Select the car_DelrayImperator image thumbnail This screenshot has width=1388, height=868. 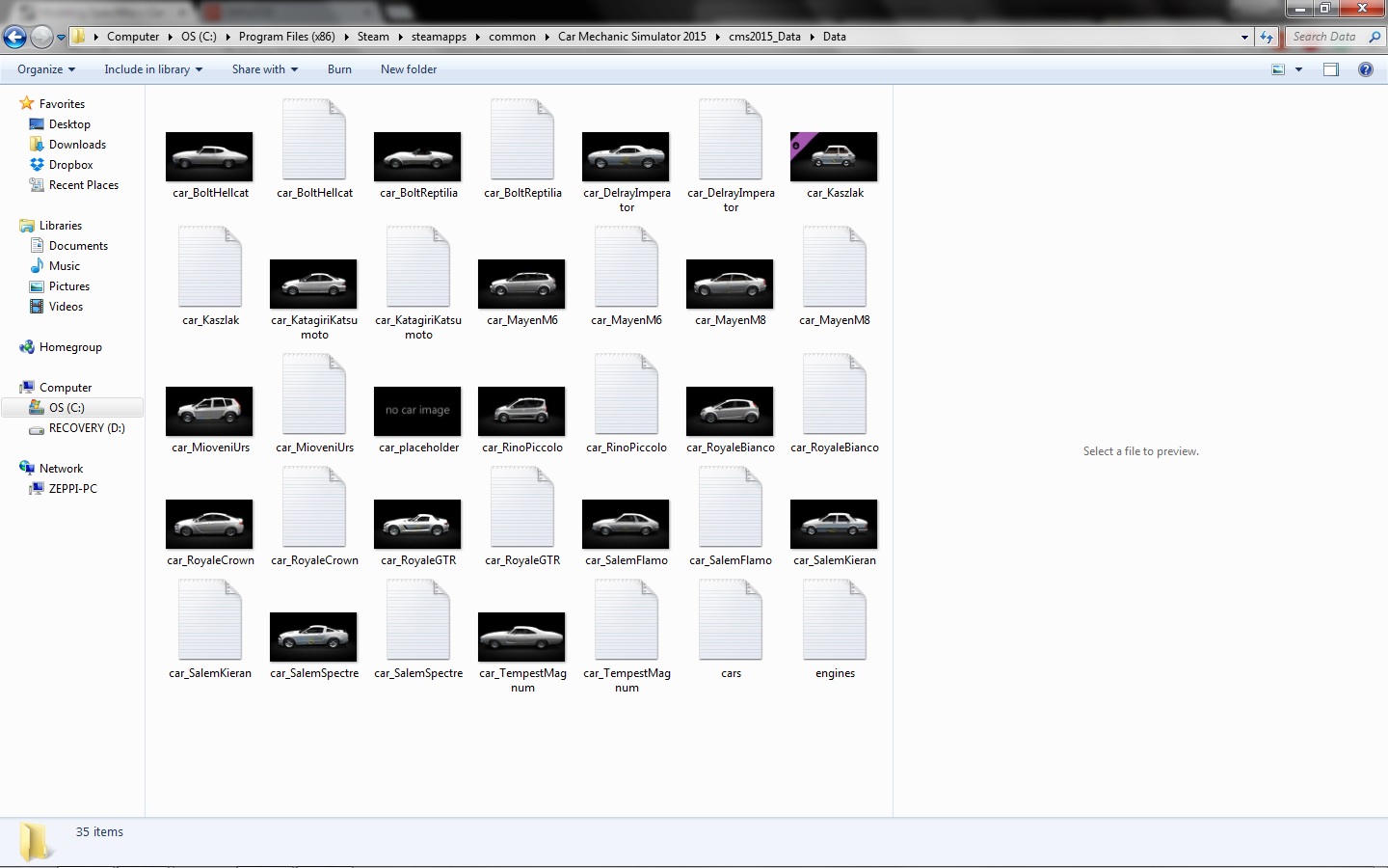(626, 156)
